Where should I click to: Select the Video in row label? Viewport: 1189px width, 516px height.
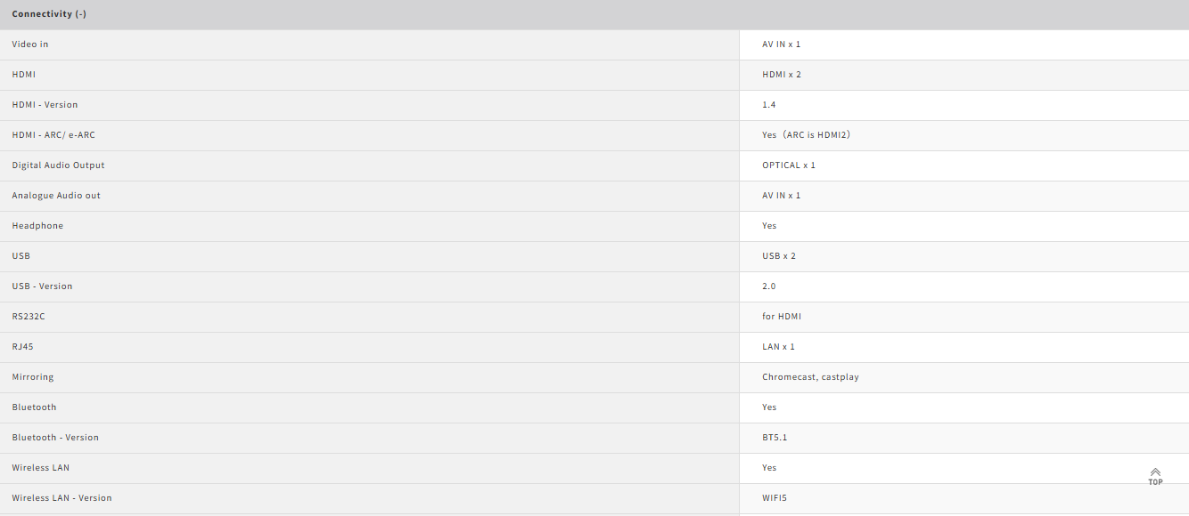tap(30, 44)
